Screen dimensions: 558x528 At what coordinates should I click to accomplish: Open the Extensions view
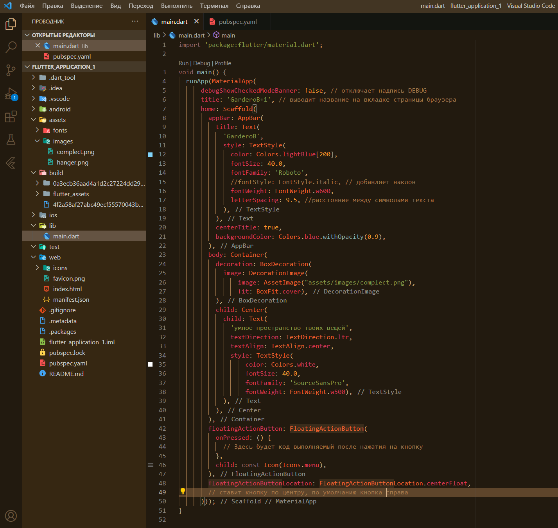pos(11,116)
